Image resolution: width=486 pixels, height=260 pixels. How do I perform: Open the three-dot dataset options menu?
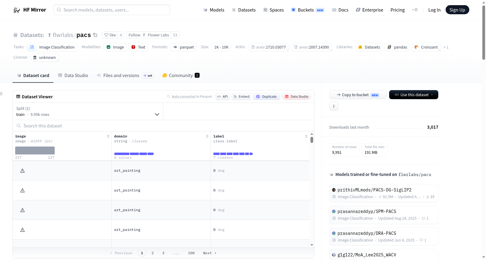click(x=334, y=106)
